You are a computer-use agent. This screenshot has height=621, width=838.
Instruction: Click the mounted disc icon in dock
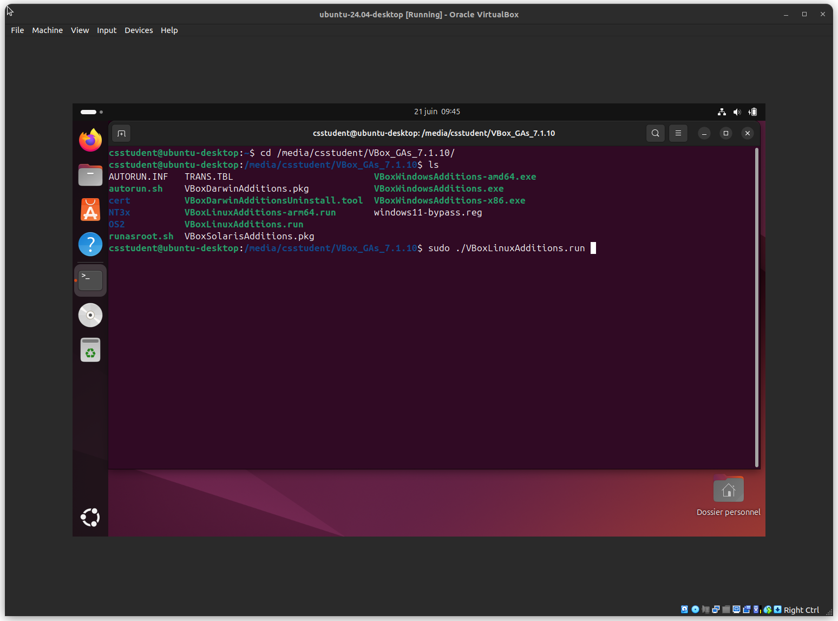coord(90,315)
